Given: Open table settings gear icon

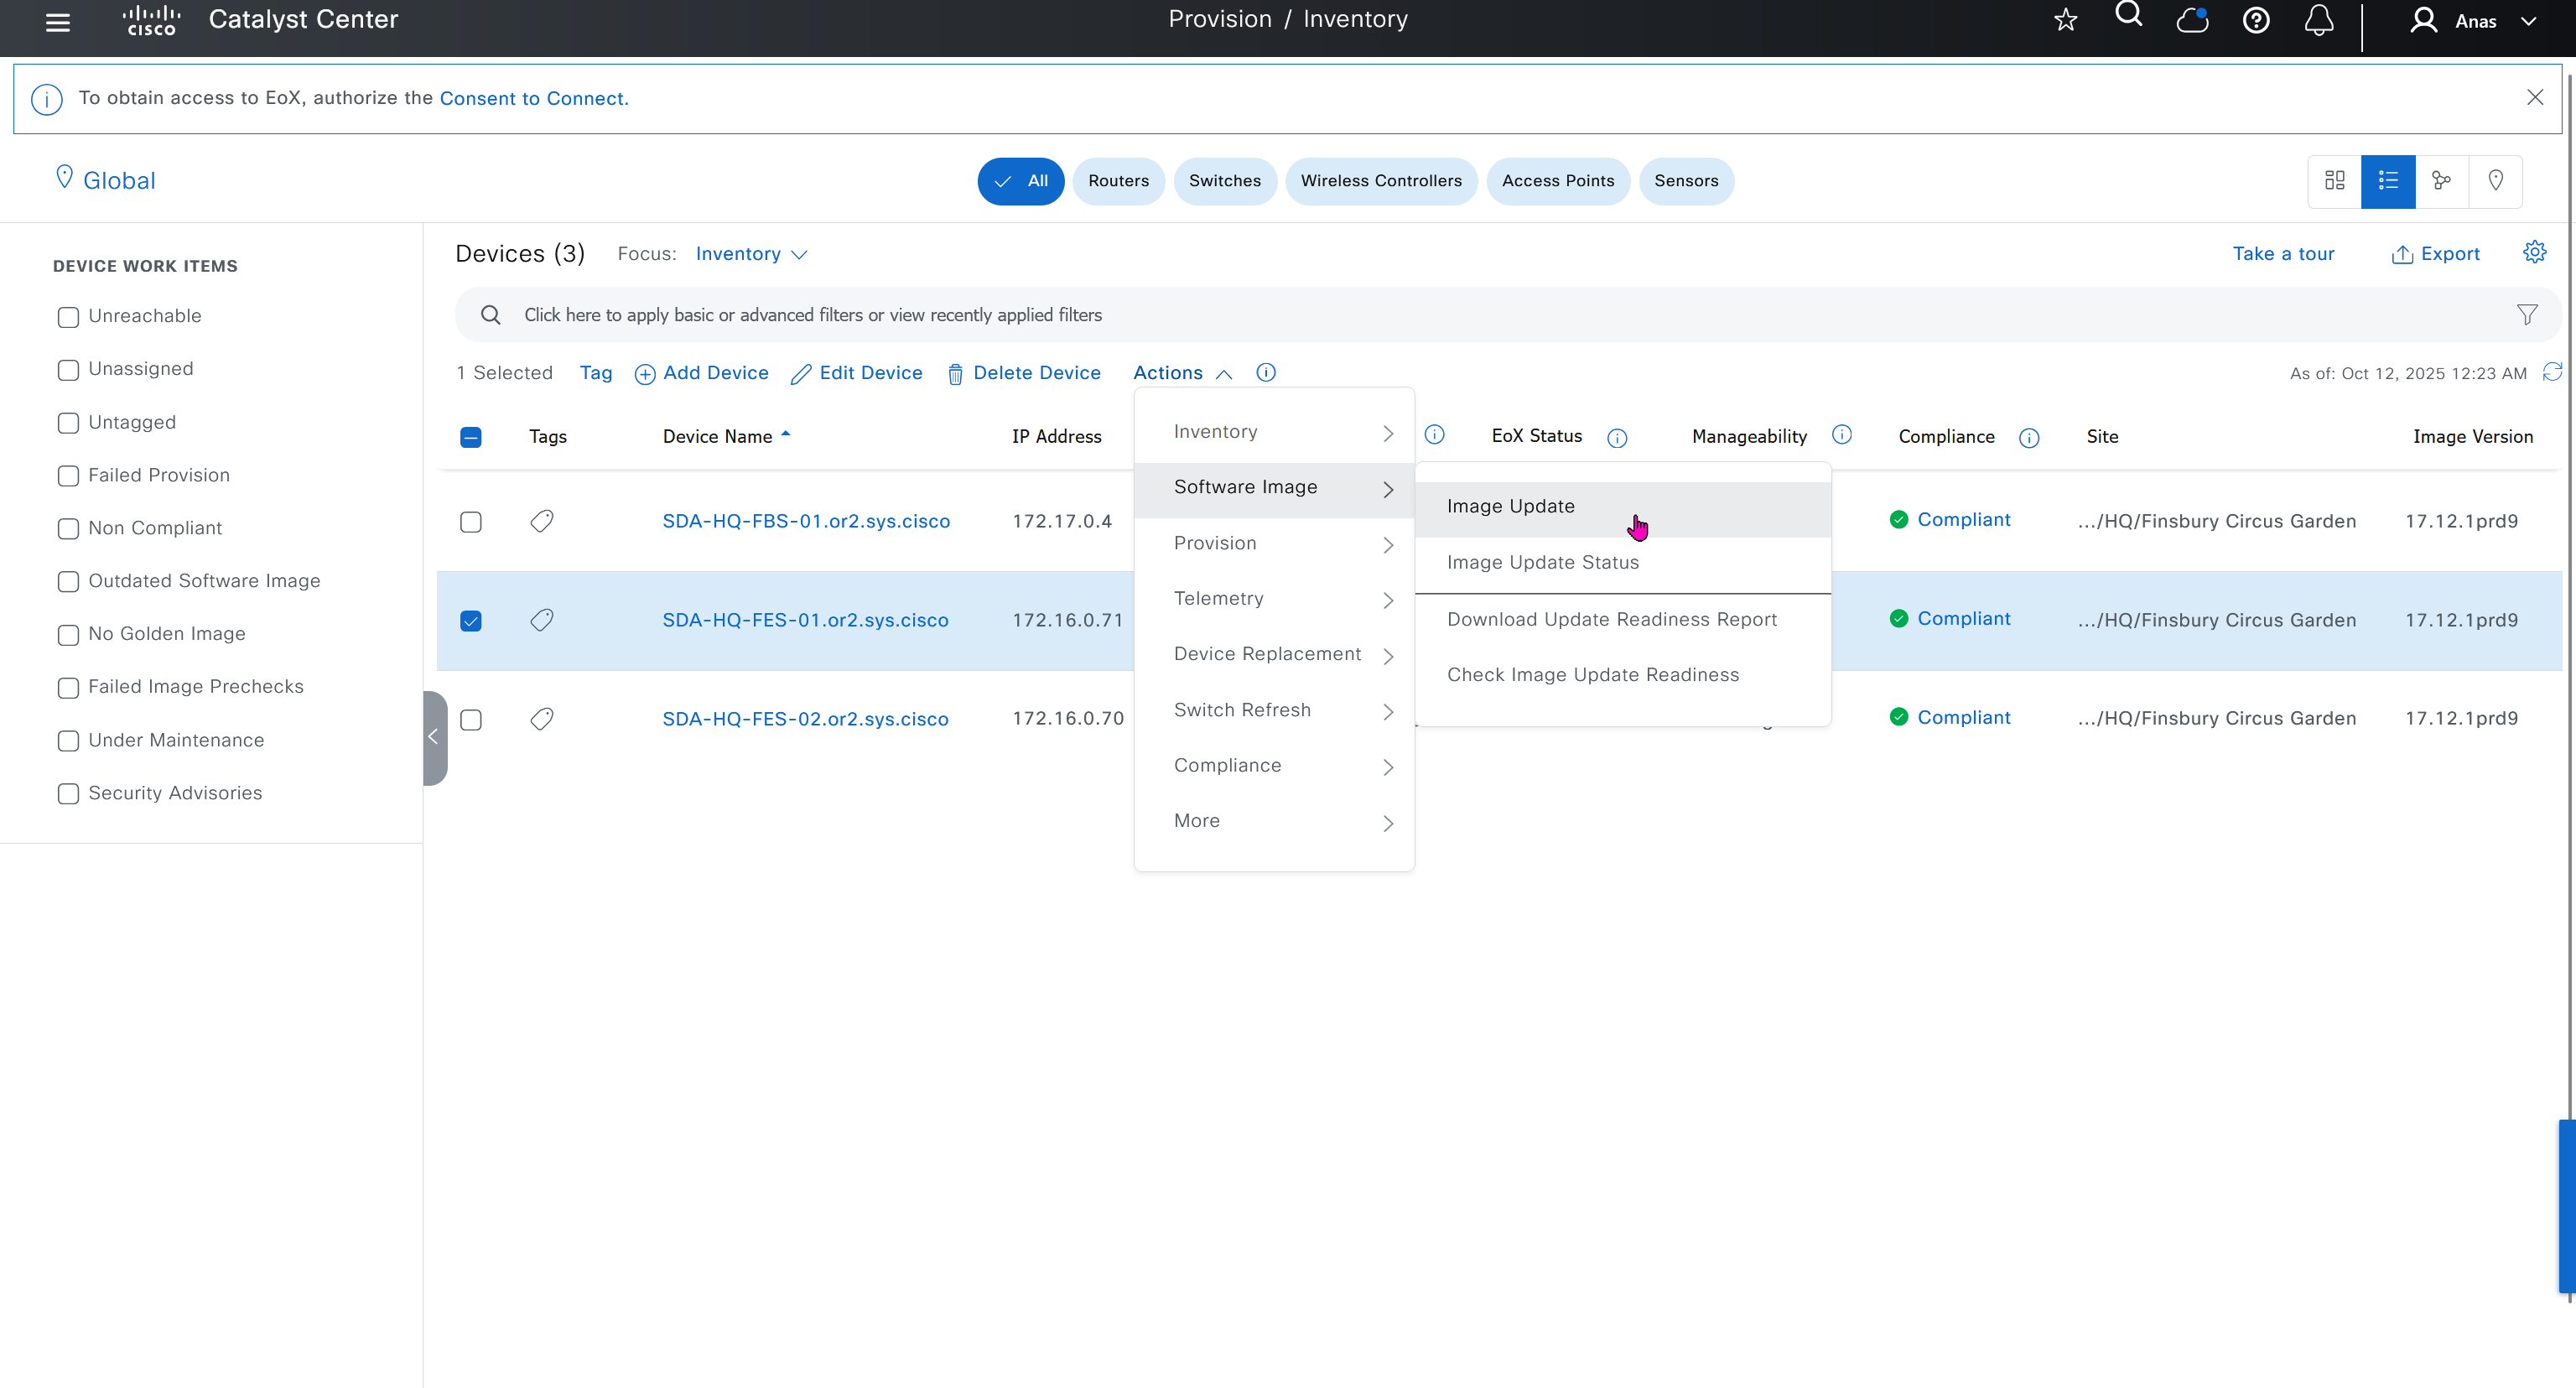Looking at the screenshot, I should [x=2533, y=252].
